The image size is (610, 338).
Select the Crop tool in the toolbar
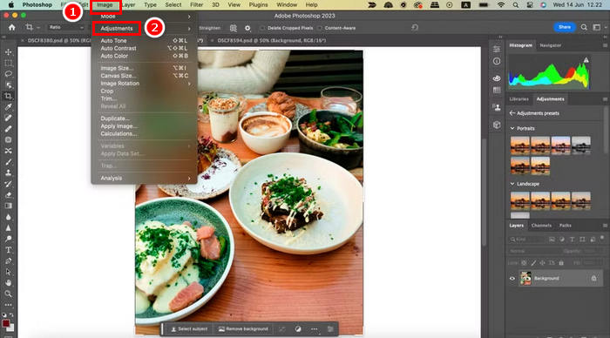(8, 96)
